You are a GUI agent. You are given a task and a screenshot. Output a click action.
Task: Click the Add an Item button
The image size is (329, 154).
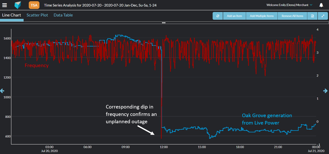pos(234,16)
